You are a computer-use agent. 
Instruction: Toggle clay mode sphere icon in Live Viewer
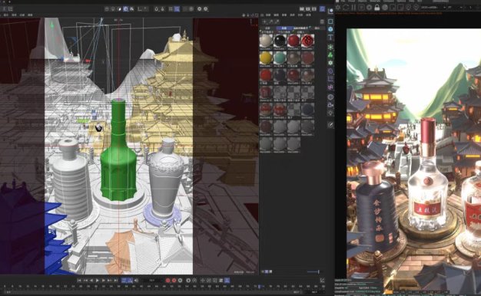(385, 8)
